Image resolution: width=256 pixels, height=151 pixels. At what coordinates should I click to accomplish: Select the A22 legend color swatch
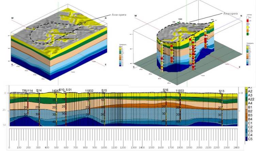click(x=246, y=99)
